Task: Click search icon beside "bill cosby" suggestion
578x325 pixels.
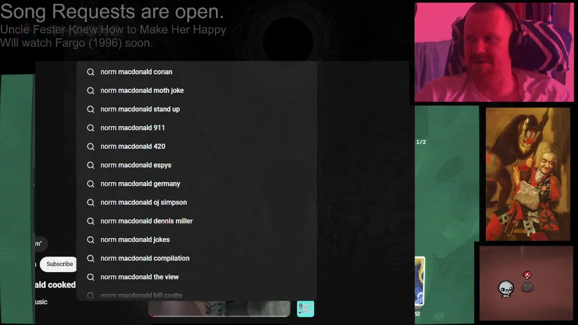Action: coord(91,295)
